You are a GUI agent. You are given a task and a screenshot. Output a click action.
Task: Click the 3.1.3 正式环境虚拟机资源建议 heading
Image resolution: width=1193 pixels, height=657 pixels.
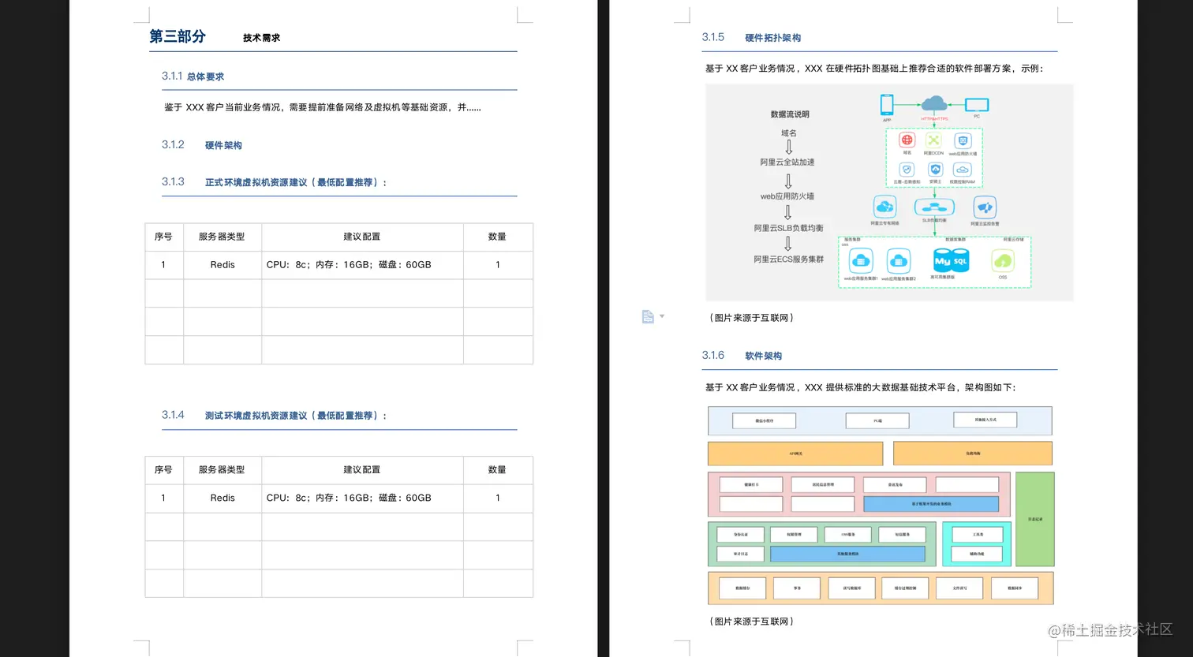click(x=275, y=182)
